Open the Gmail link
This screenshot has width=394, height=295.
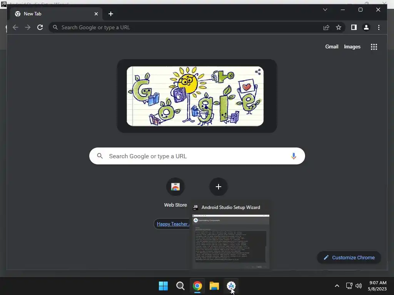(332, 46)
